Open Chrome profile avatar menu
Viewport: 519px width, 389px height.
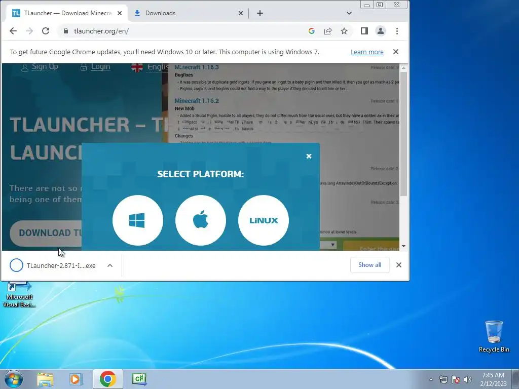click(381, 31)
